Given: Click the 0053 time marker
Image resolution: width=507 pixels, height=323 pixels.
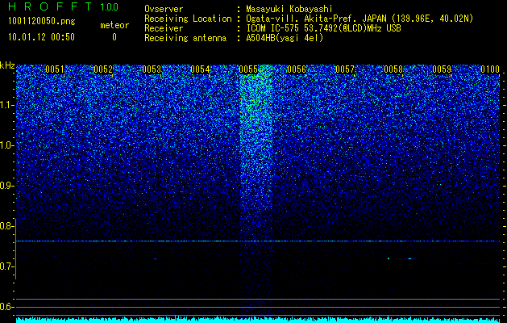Looking at the screenshot, I should (x=152, y=69).
